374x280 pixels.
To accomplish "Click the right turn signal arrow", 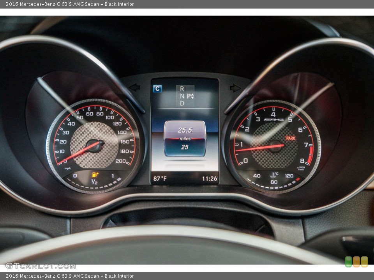I will (235, 88).
